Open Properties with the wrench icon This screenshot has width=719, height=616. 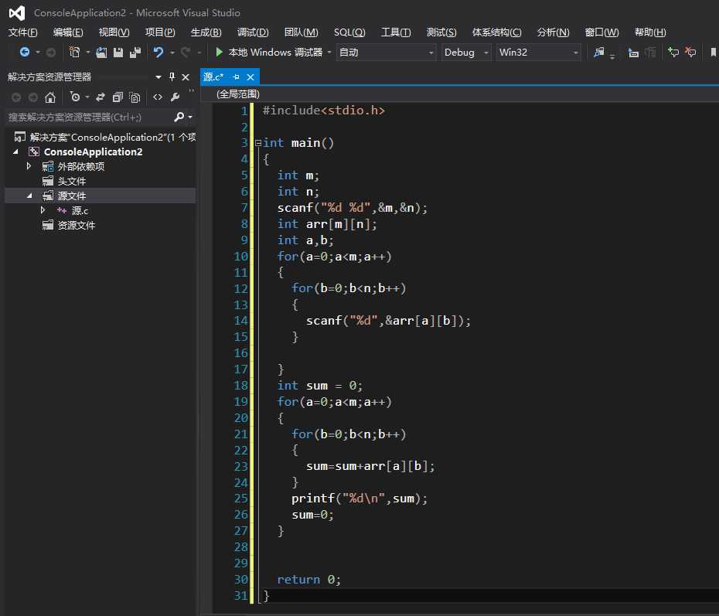click(175, 97)
